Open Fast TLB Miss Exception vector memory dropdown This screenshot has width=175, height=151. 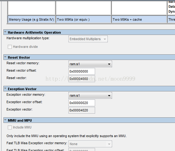pos(90,144)
